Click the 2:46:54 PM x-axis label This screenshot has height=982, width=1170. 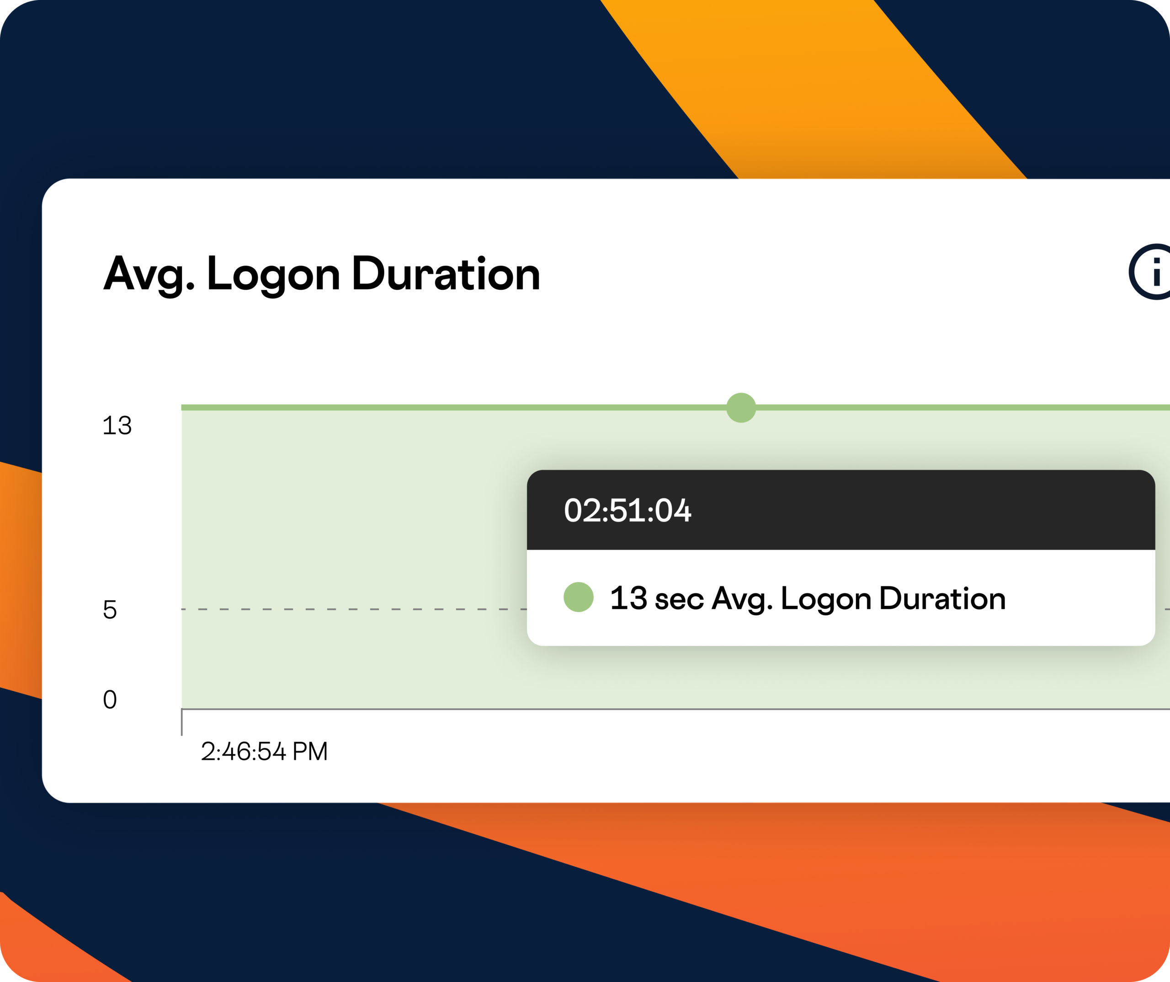(264, 751)
